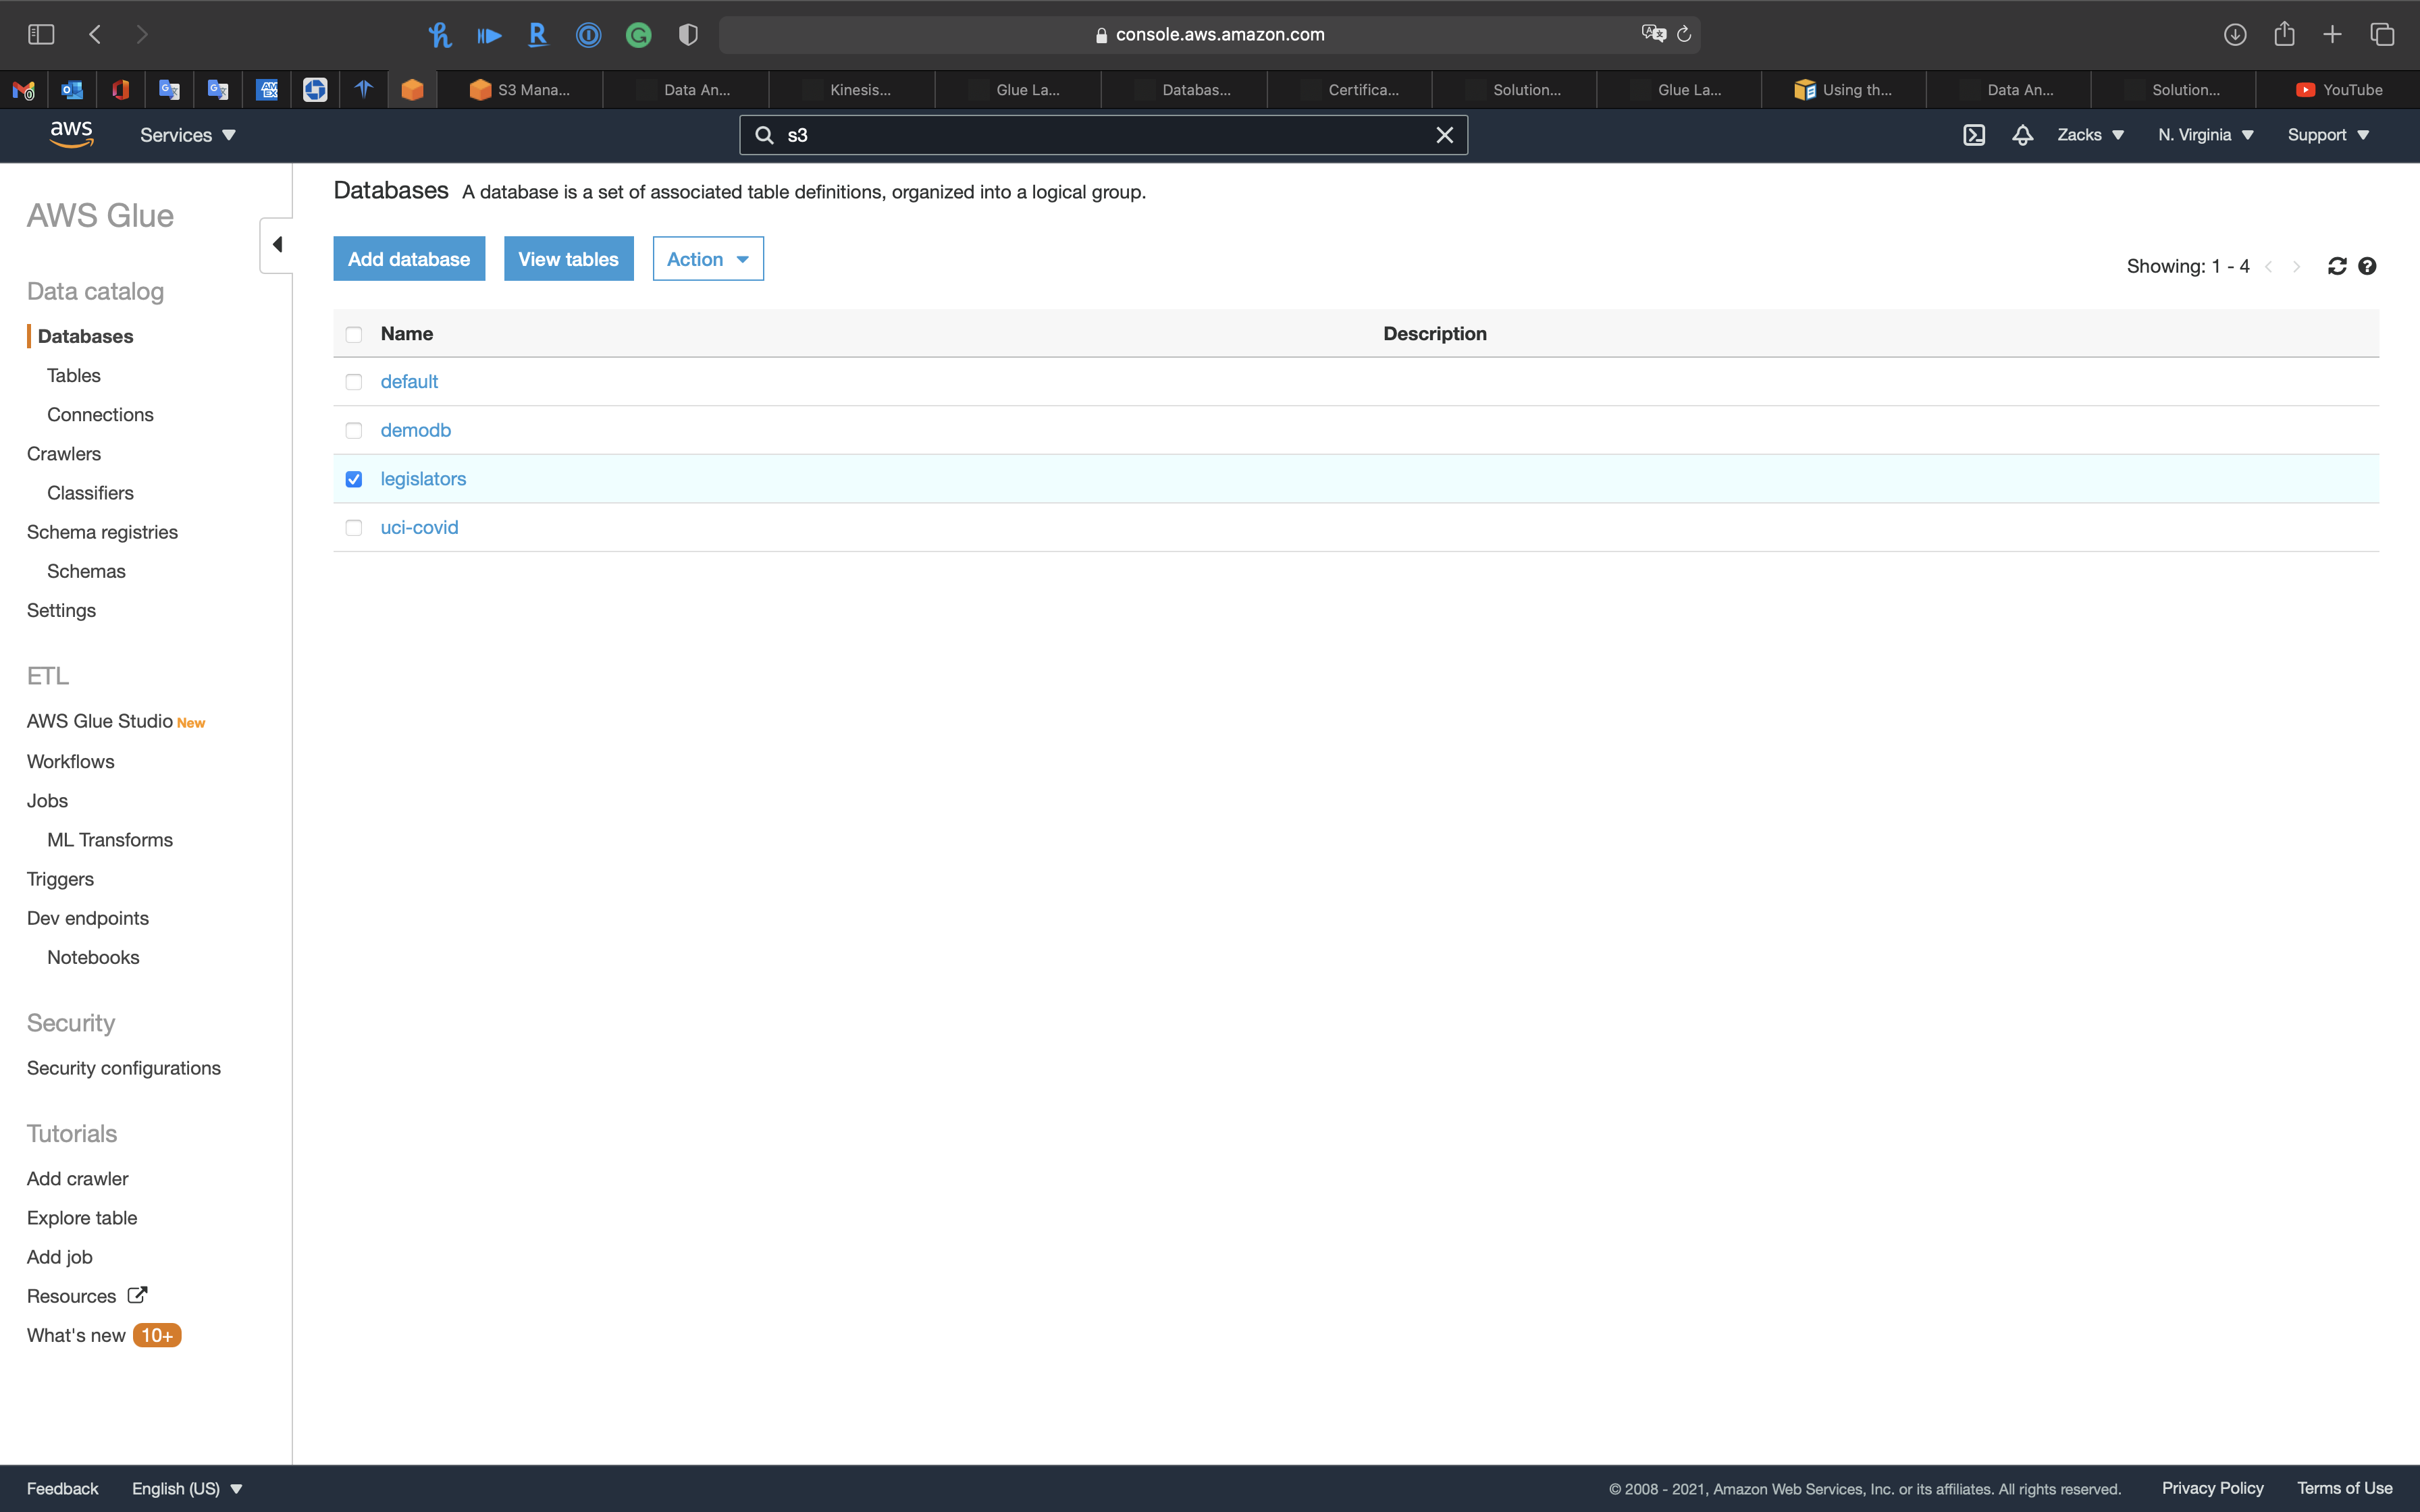2420x1512 pixels.
Task: Open Crawlers in the sidebar
Action: click(x=64, y=454)
